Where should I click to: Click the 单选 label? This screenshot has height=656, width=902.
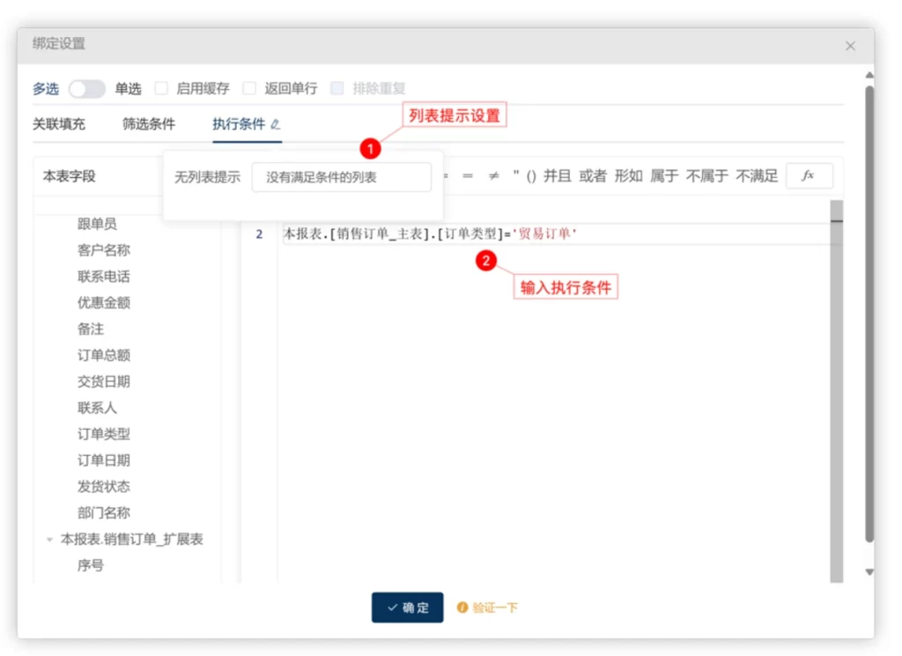coord(128,89)
